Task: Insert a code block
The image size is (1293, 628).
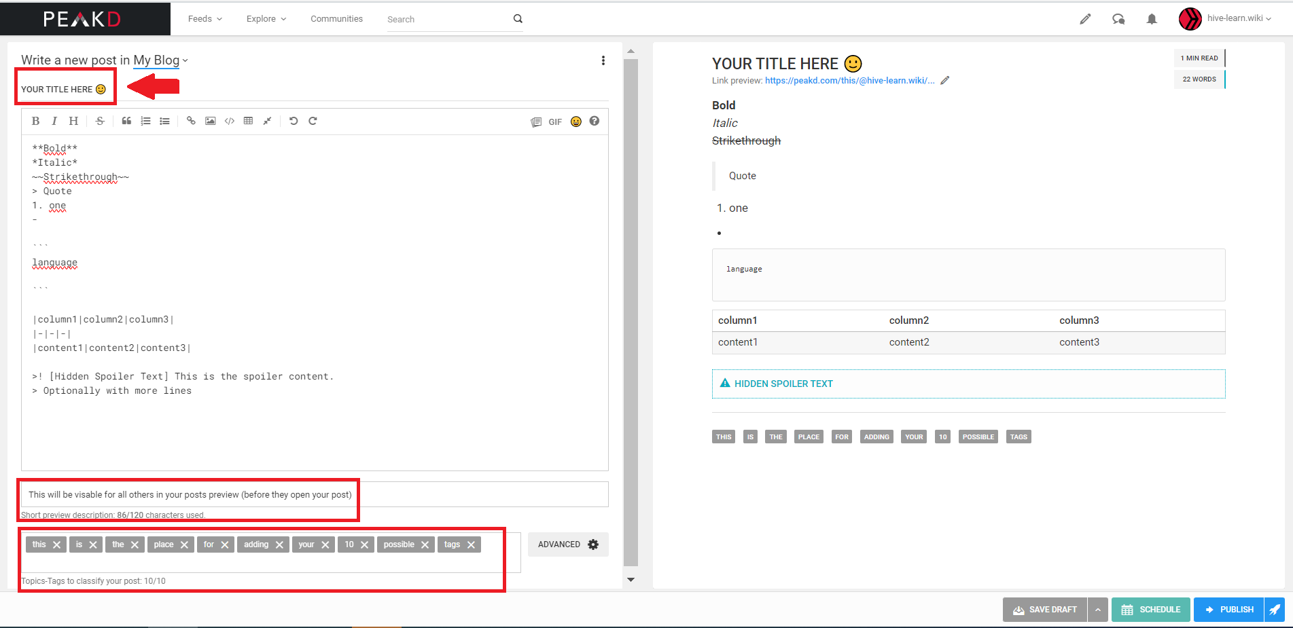Action: coord(230,121)
